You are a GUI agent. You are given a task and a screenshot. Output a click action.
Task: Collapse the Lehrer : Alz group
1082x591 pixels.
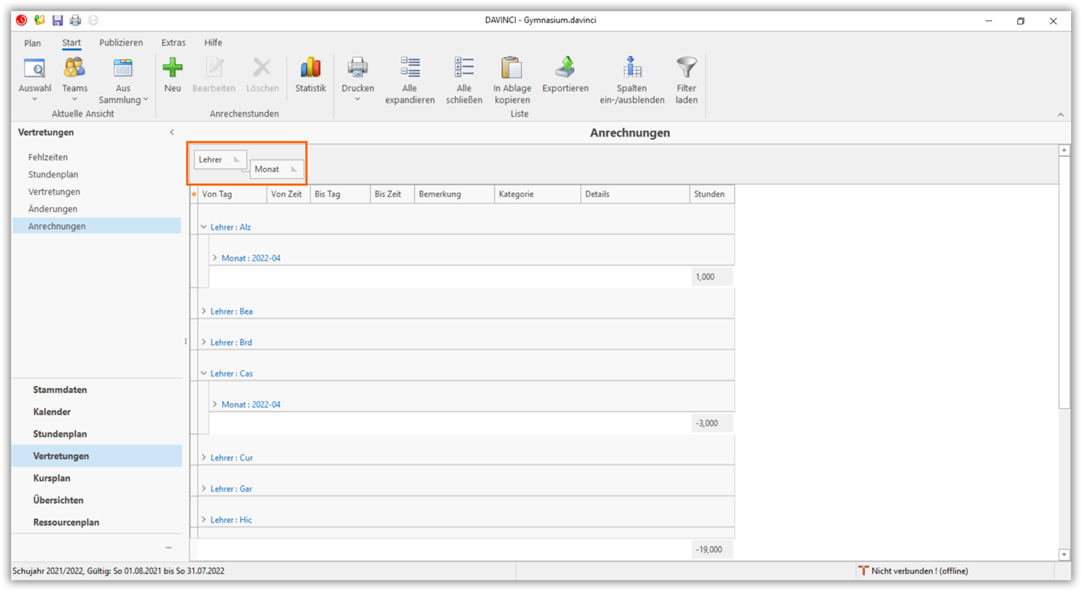203,227
